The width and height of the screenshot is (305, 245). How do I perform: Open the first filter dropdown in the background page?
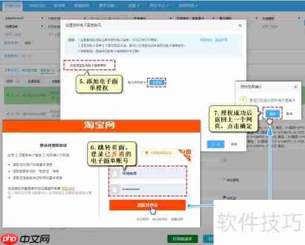[x=24, y=18]
